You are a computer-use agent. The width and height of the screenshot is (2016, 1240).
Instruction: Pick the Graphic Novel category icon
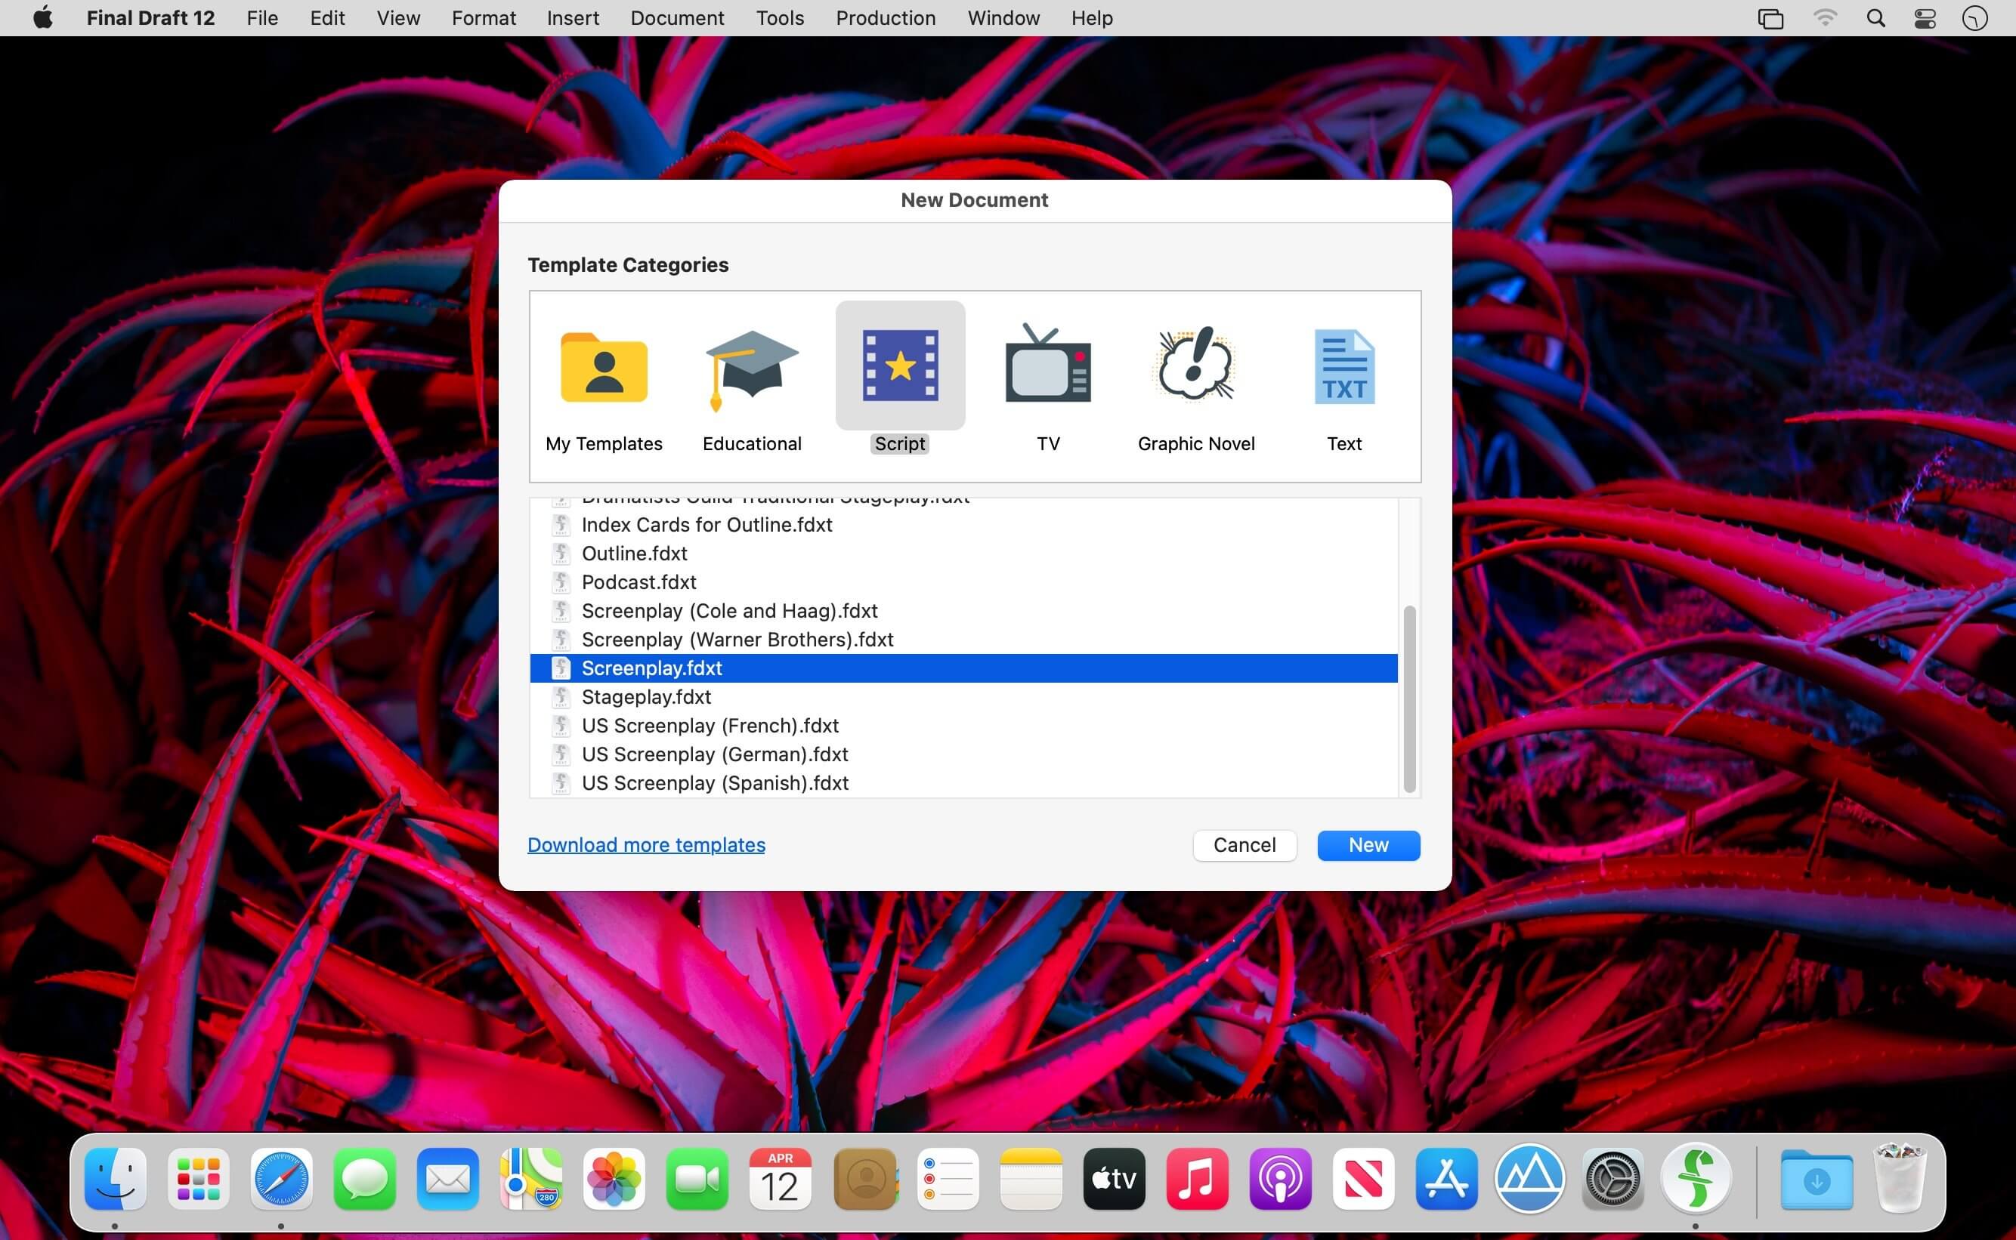[1195, 366]
